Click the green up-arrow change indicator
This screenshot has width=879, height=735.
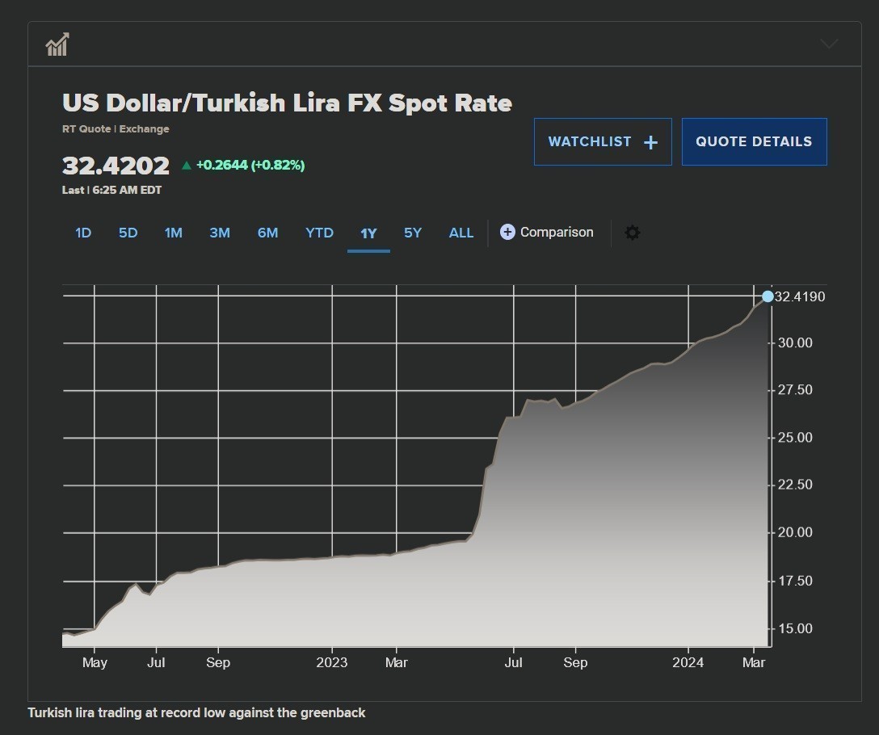(x=187, y=166)
